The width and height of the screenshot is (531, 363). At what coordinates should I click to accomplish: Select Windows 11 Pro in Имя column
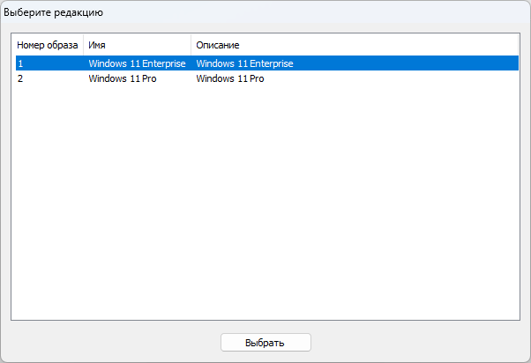point(123,78)
